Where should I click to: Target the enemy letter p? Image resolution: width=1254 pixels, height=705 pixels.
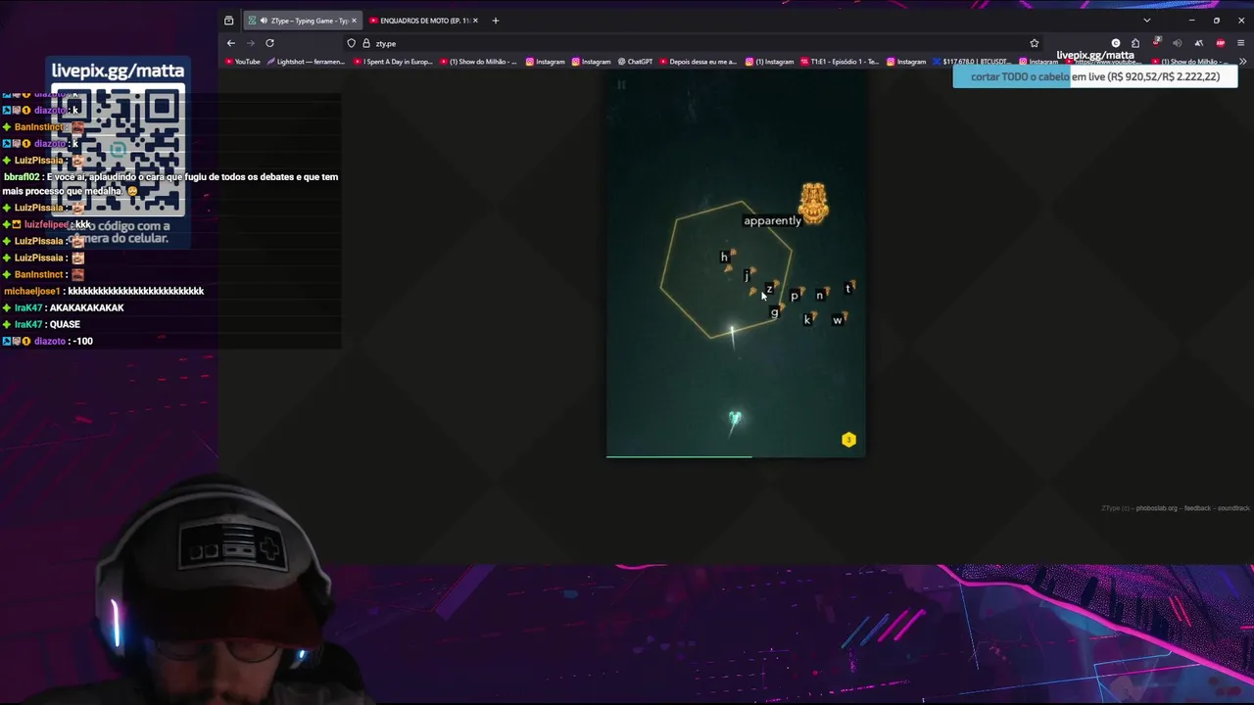pos(795,296)
